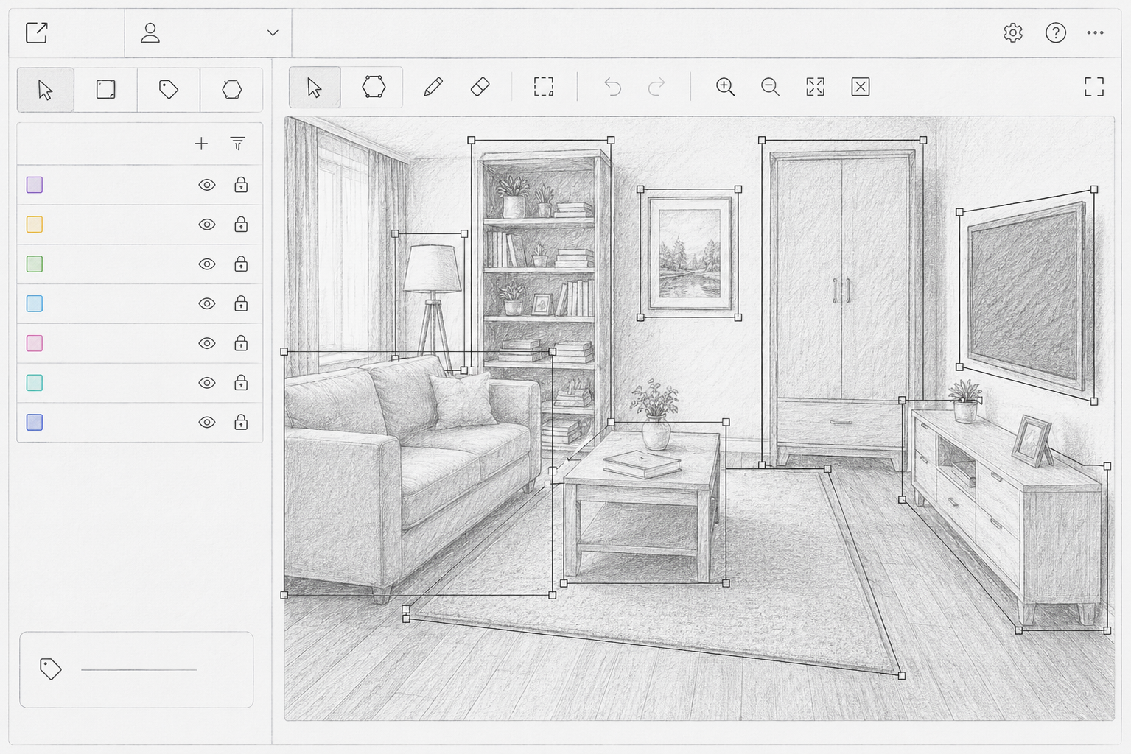Switch to the rectangle box tab in sidebar
Screen dimensions: 1131x754
(106, 90)
